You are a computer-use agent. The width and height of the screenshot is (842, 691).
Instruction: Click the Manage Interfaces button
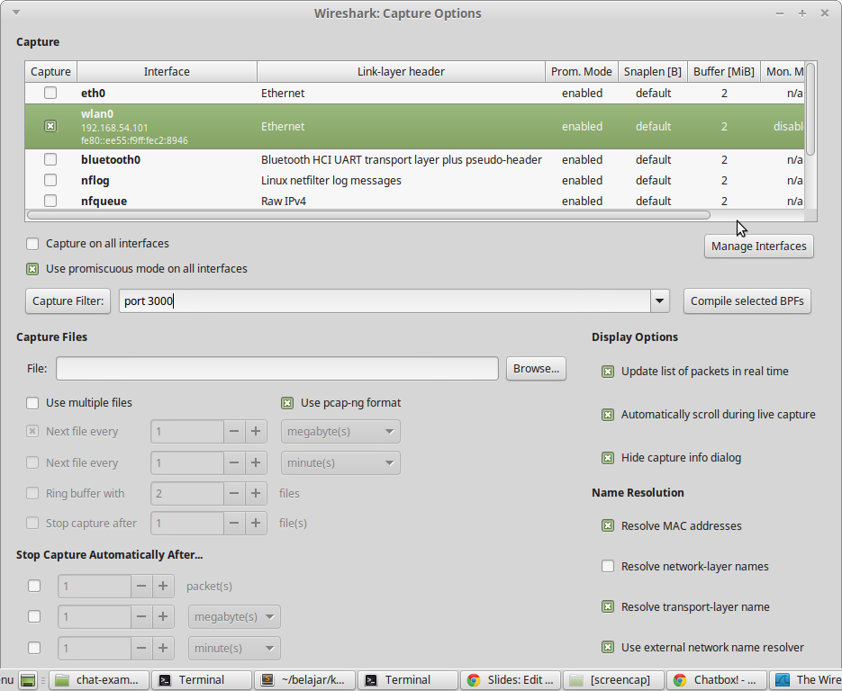(759, 247)
